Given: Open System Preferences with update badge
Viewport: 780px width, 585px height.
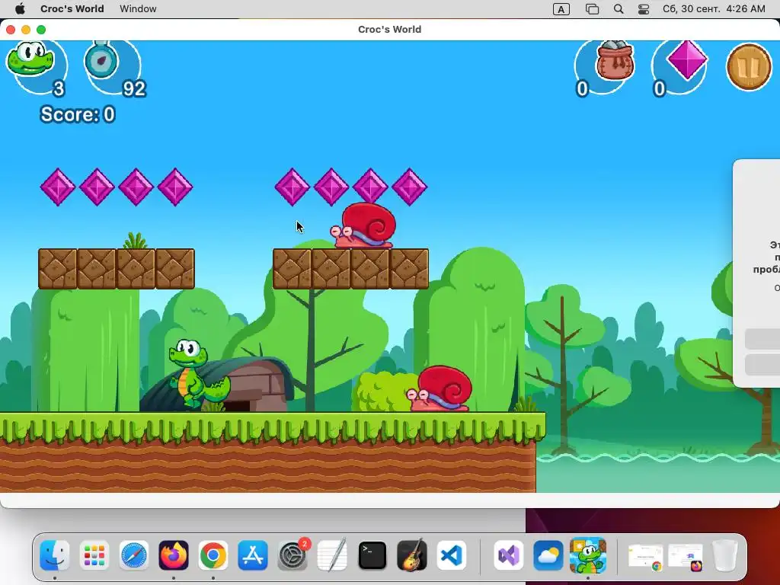Looking at the screenshot, I should point(293,555).
